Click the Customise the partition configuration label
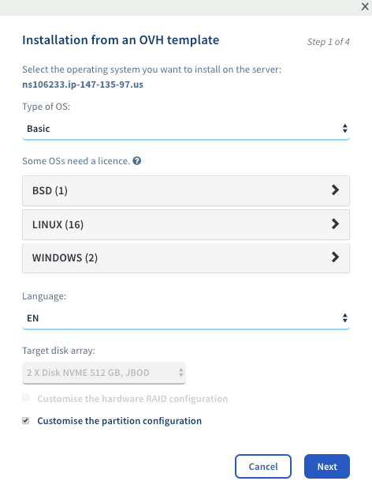The image size is (372, 496). 119,421
